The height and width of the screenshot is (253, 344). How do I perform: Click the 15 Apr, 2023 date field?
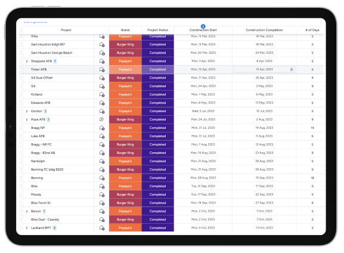coord(264,69)
